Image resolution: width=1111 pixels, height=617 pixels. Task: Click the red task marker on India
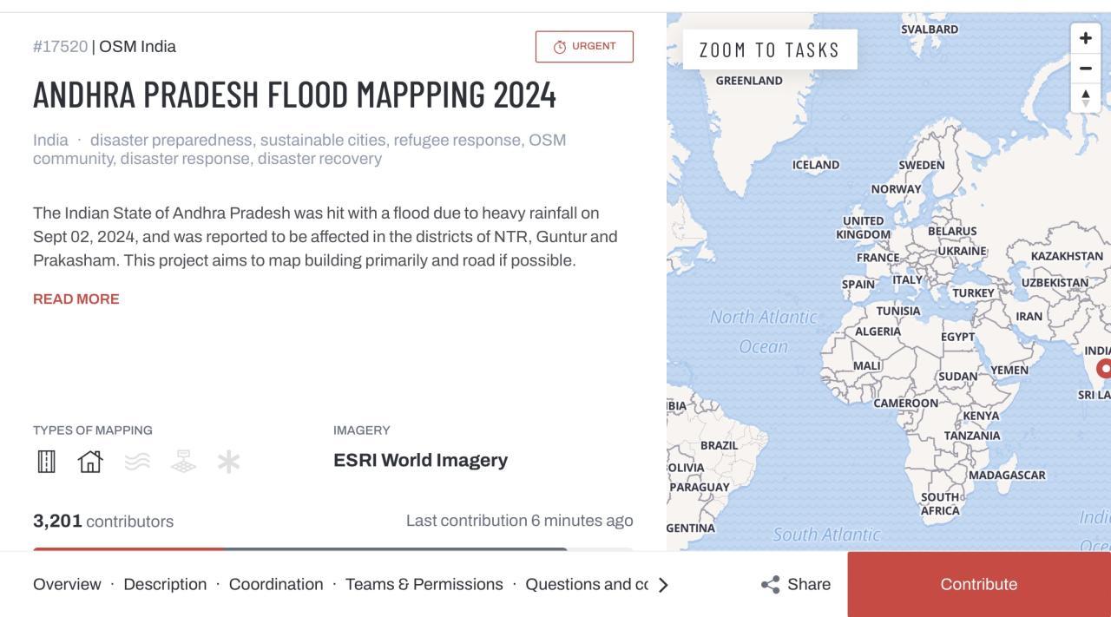point(1104,368)
